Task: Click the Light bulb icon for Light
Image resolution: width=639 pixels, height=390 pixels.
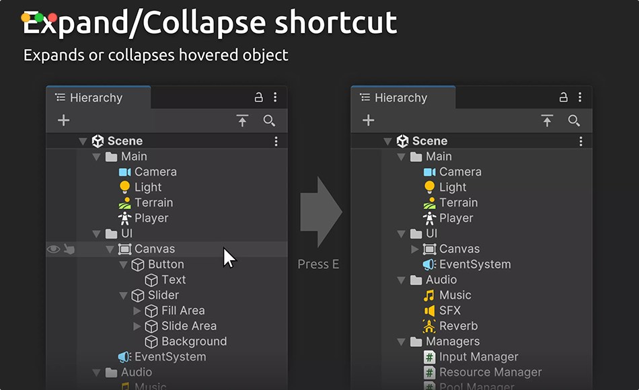Action: point(125,187)
